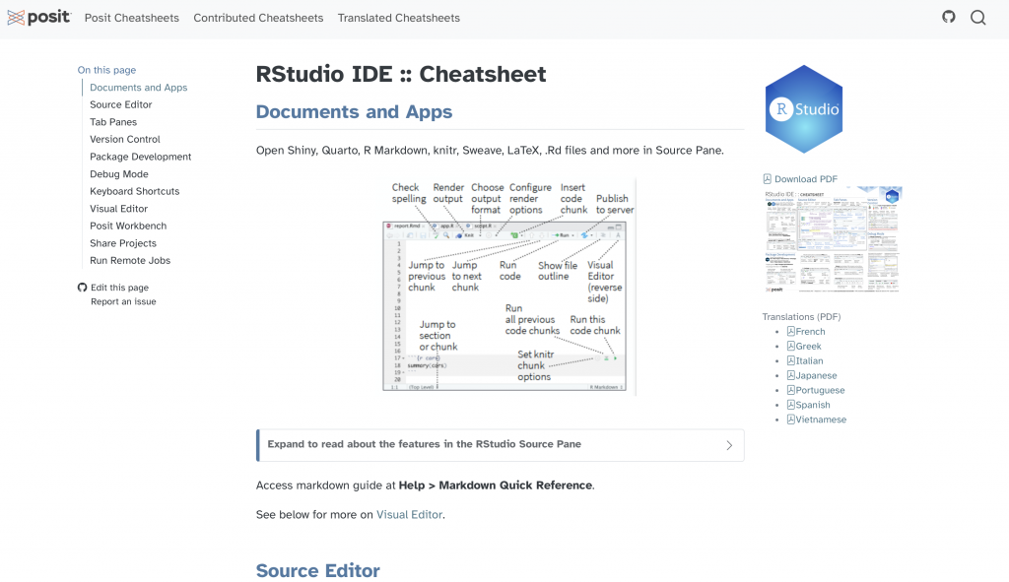
Task: Follow the inline Visual Editor link
Action: (409, 514)
